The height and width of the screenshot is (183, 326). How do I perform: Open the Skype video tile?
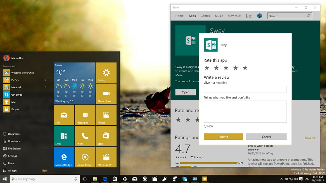pyautogui.click(x=106, y=93)
